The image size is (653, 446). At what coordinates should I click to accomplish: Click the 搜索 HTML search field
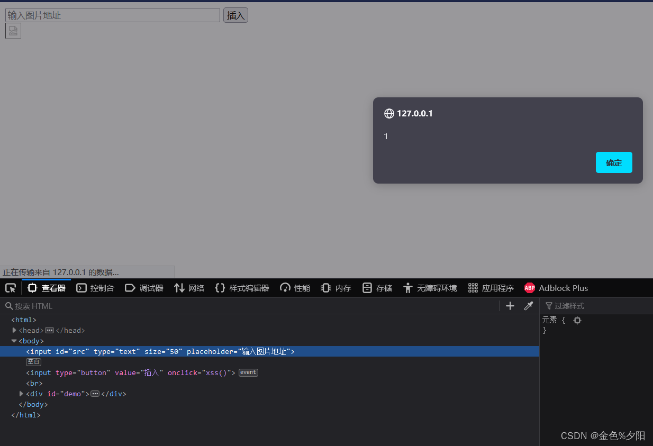click(249, 306)
